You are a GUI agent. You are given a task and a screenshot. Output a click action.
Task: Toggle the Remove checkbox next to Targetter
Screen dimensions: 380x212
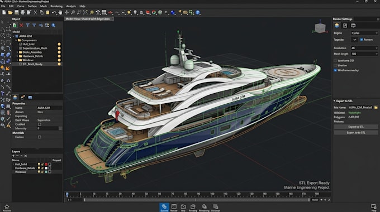click(x=362, y=40)
